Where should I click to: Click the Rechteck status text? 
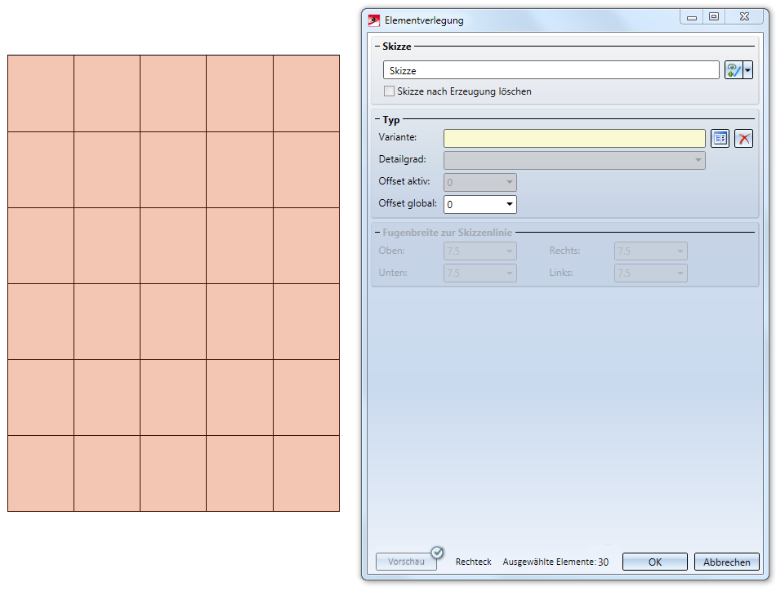(x=473, y=562)
